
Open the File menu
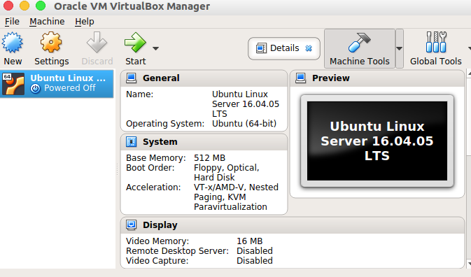click(12, 22)
